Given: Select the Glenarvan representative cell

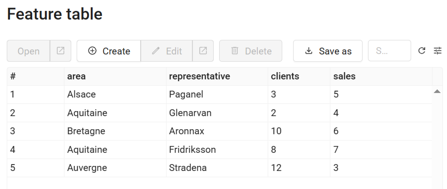Looking at the screenshot, I should click(x=190, y=113).
